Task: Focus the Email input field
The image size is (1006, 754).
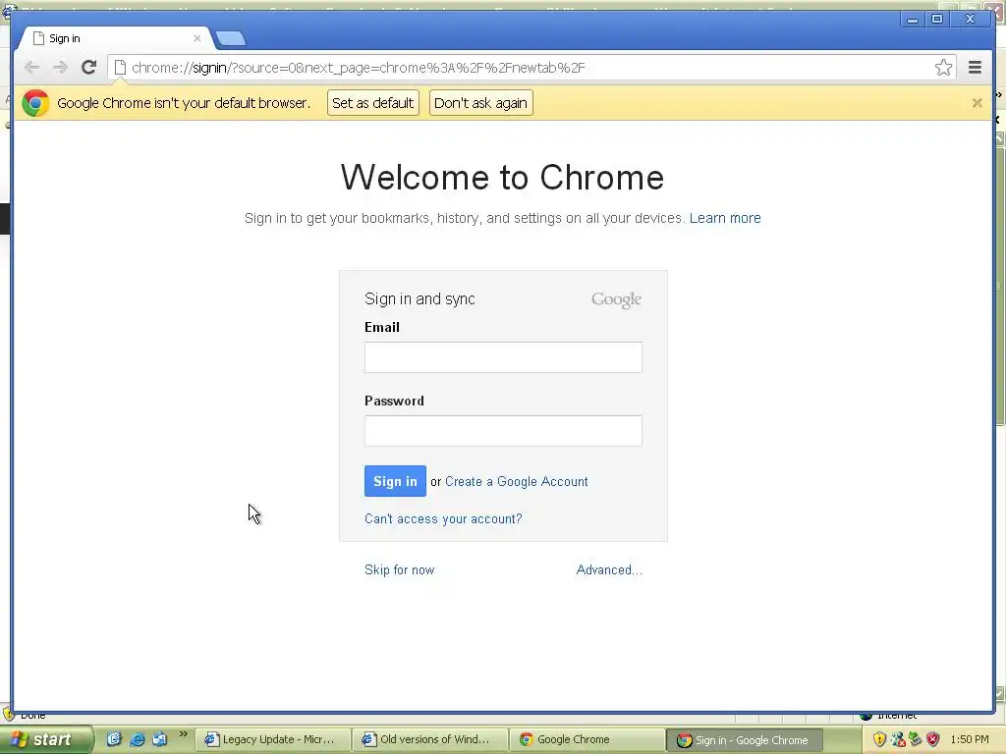Action: click(503, 357)
